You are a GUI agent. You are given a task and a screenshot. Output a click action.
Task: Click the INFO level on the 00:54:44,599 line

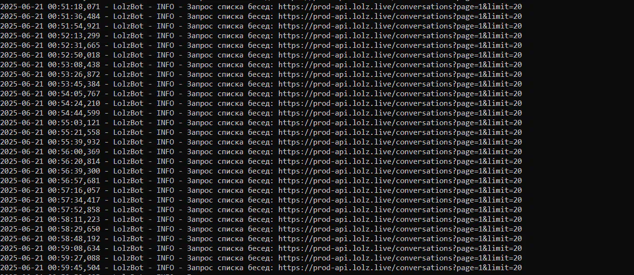(165, 113)
